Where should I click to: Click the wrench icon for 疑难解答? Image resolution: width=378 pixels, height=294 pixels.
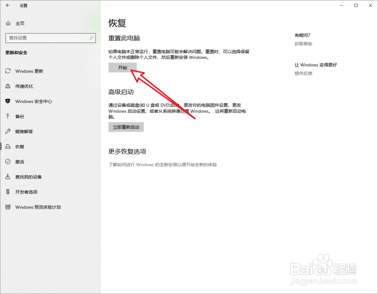pos(8,131)
